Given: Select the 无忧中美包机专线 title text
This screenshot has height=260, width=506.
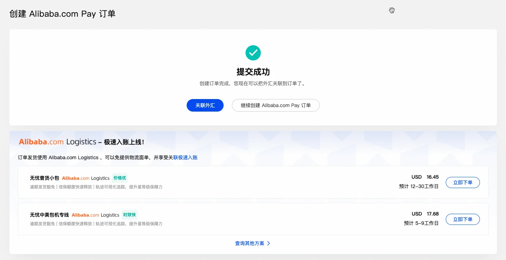Looking at the screenshot, I should tap(49, 215).
